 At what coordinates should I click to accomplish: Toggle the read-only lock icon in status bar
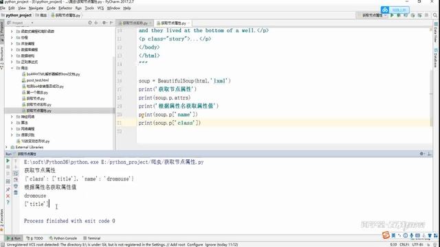pyautogui.click(x=428, y=244)
